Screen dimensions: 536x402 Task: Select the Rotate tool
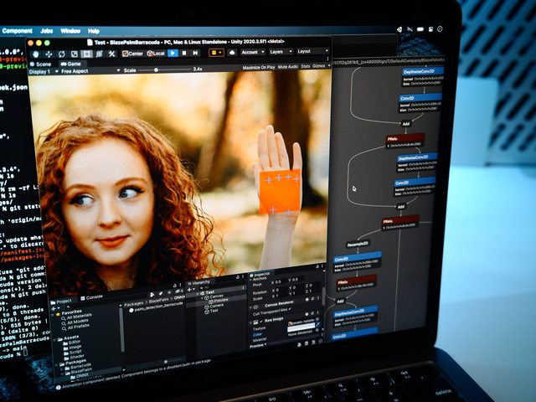(x=61, y=54)
